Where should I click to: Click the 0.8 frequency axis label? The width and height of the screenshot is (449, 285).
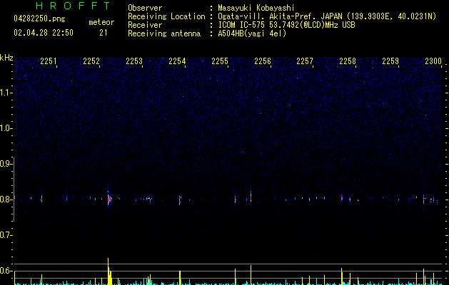pyautogui.click(x=6, y=199)
